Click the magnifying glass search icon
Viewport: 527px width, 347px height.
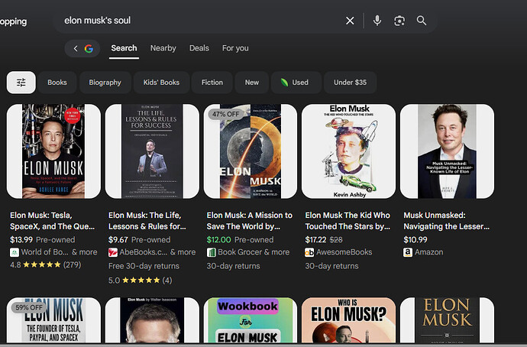tap(422, 21)
